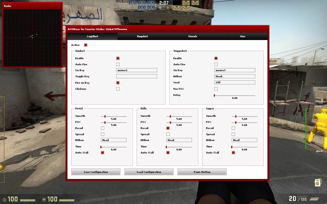327x204 pixels.
Task: Click Triggerbot On Key field showing mouse3
Action: point(235,70)
